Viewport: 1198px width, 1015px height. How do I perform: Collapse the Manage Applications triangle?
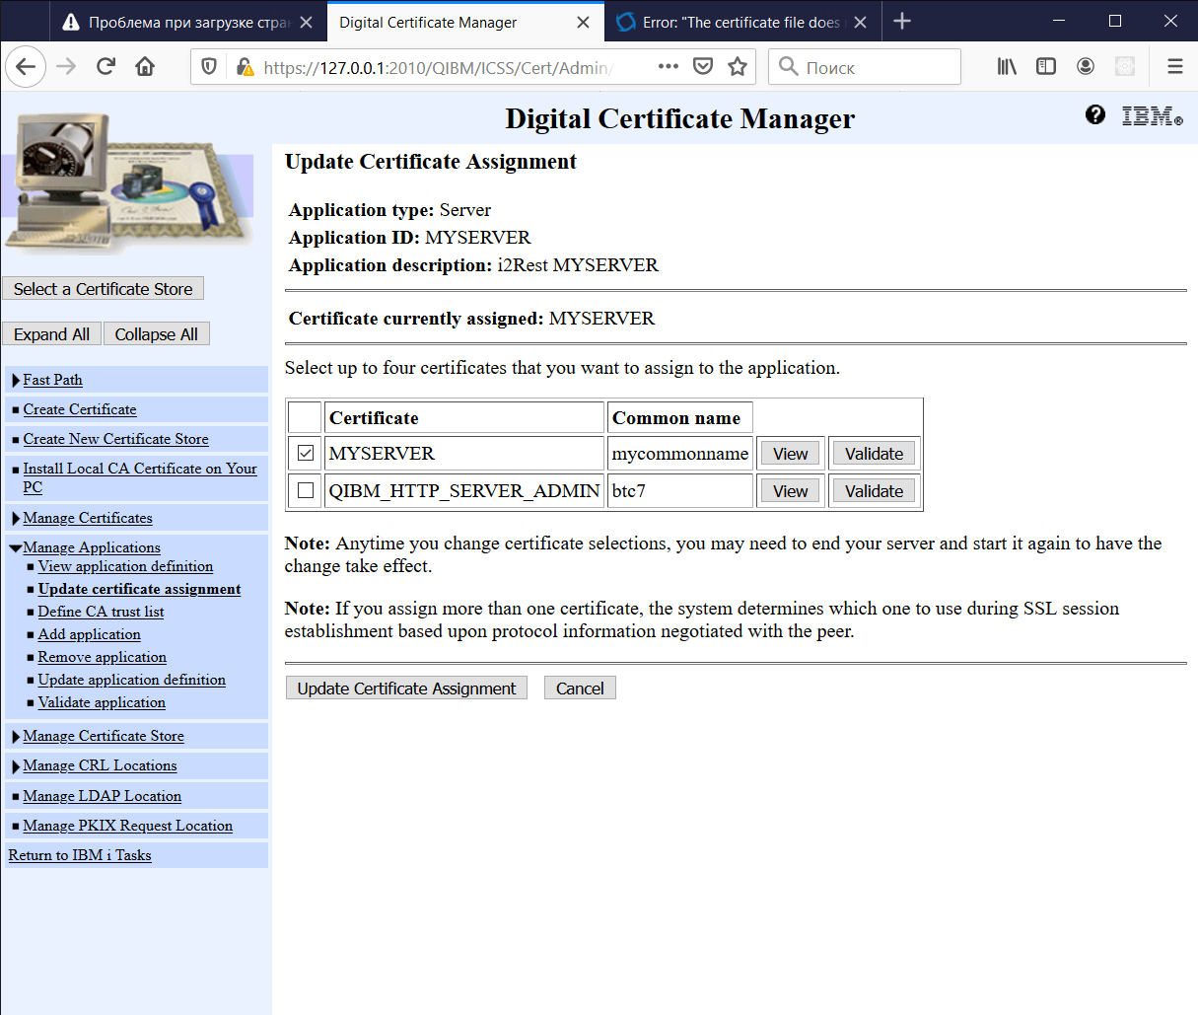(x=16, y=548)
